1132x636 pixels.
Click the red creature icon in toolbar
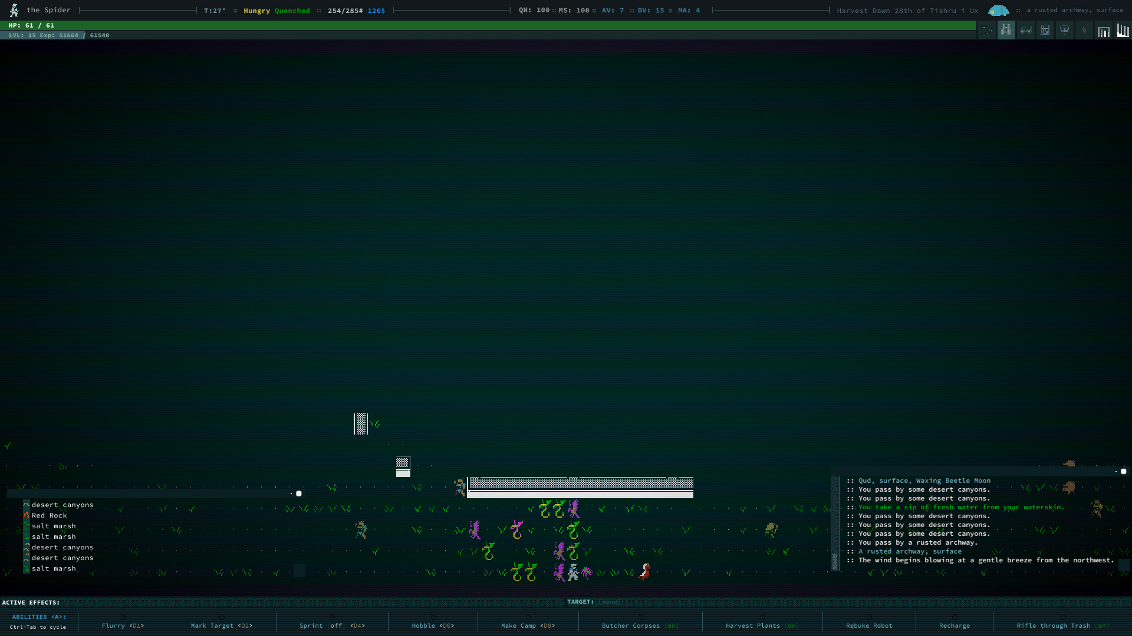tap(1084, 30)
